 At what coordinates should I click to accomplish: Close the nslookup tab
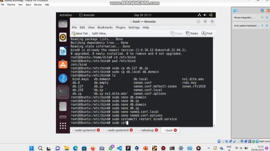pyautogui.click(x=157, y=130)
